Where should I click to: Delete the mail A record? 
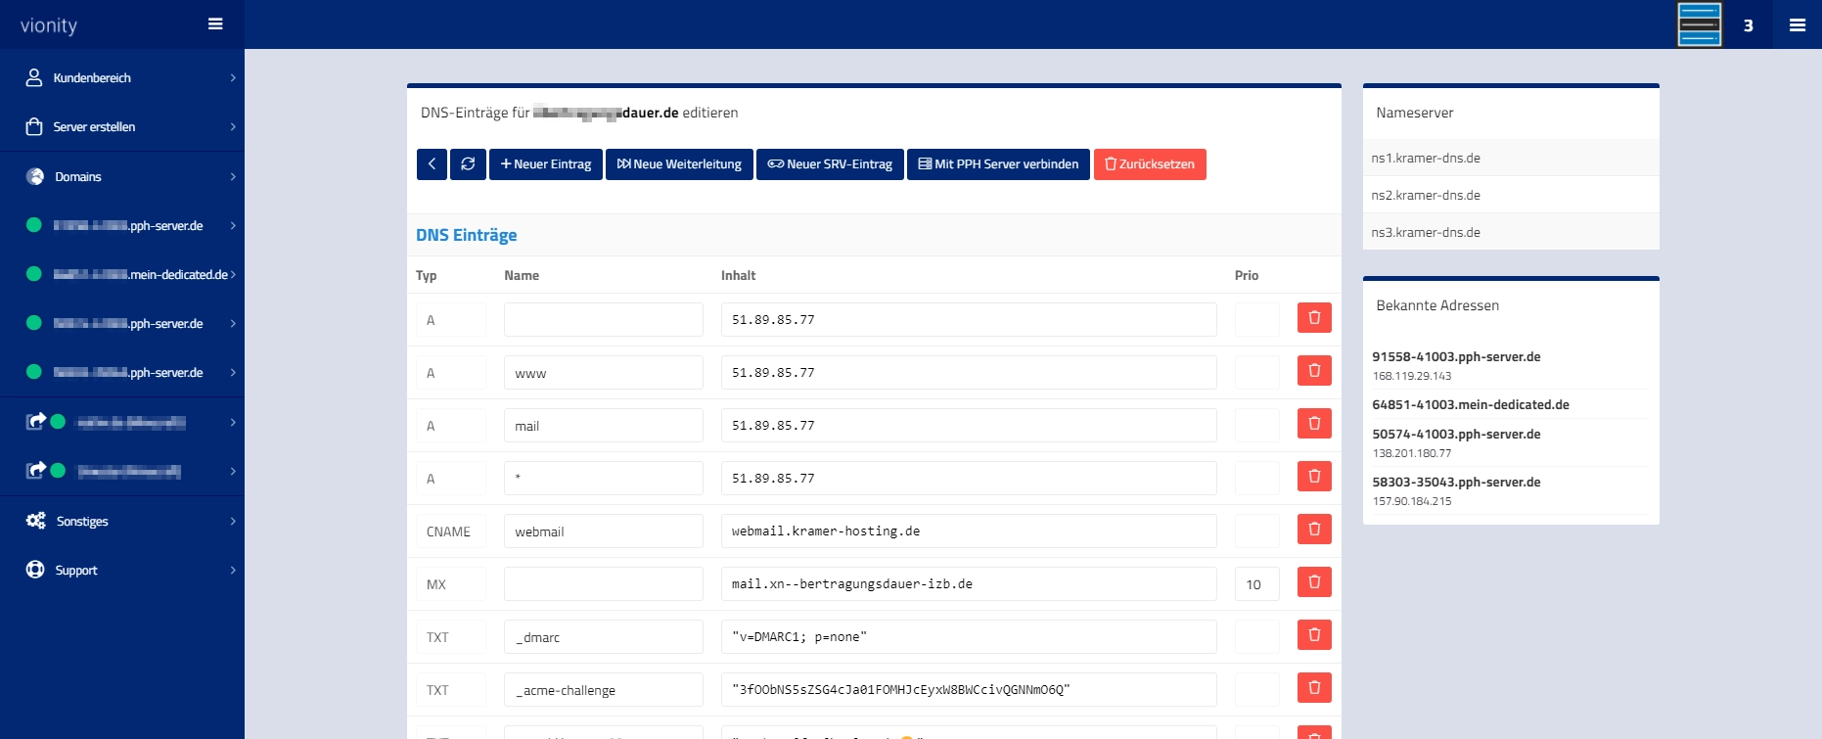tap(1314, 424)
